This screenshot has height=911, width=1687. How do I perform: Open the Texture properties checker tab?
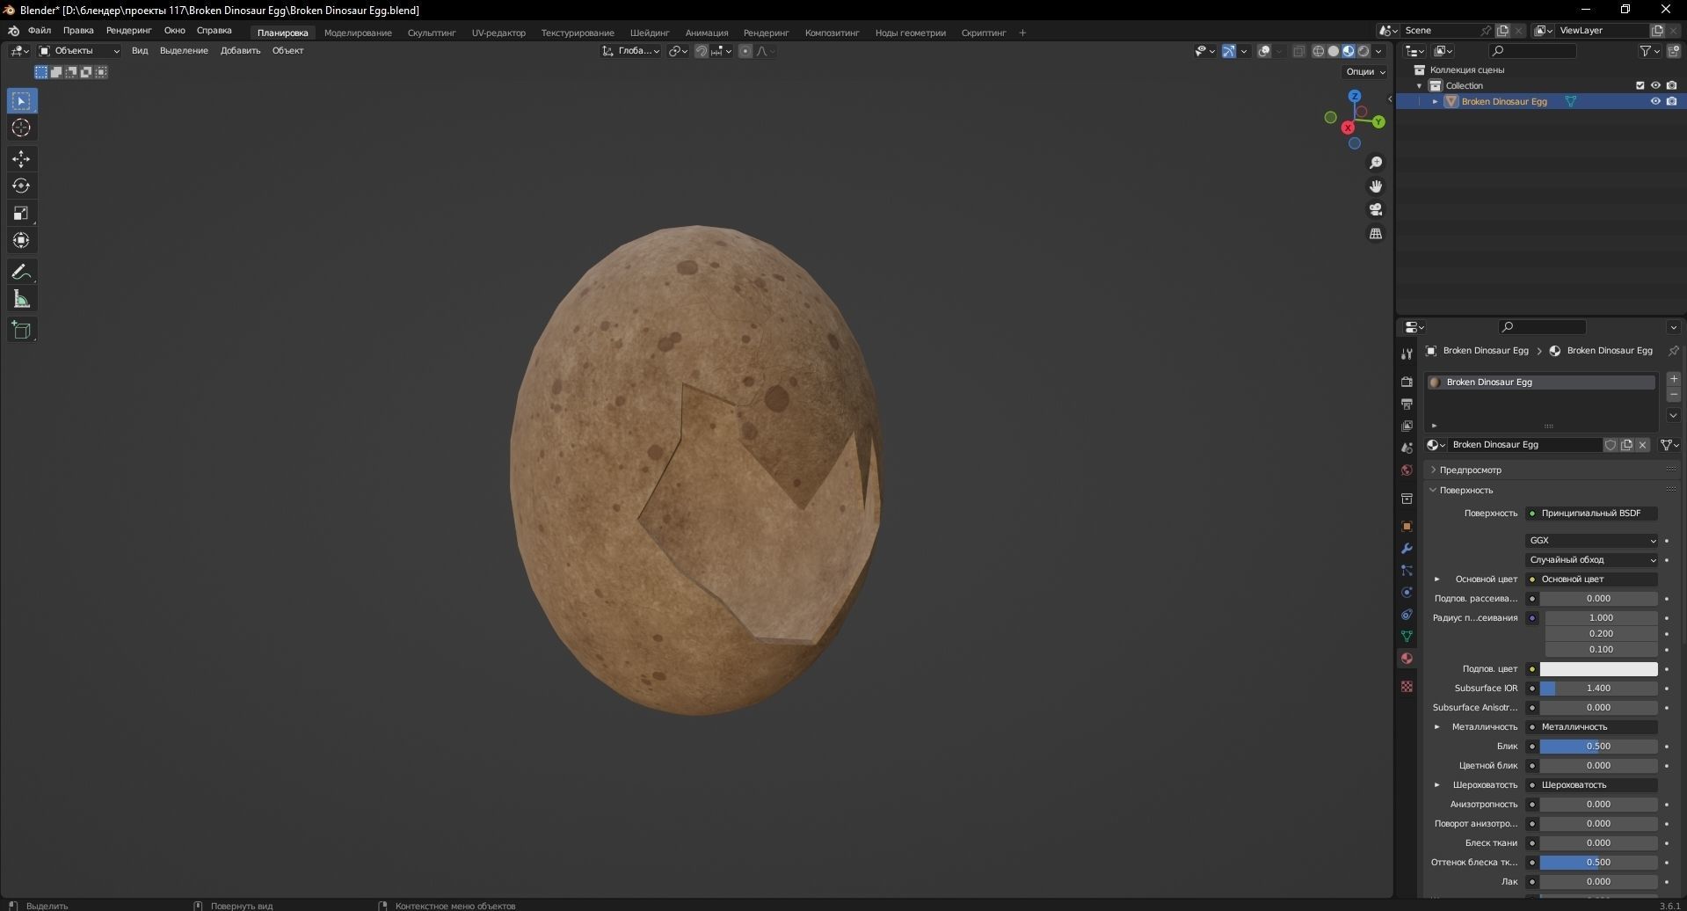pos(1407,686)
